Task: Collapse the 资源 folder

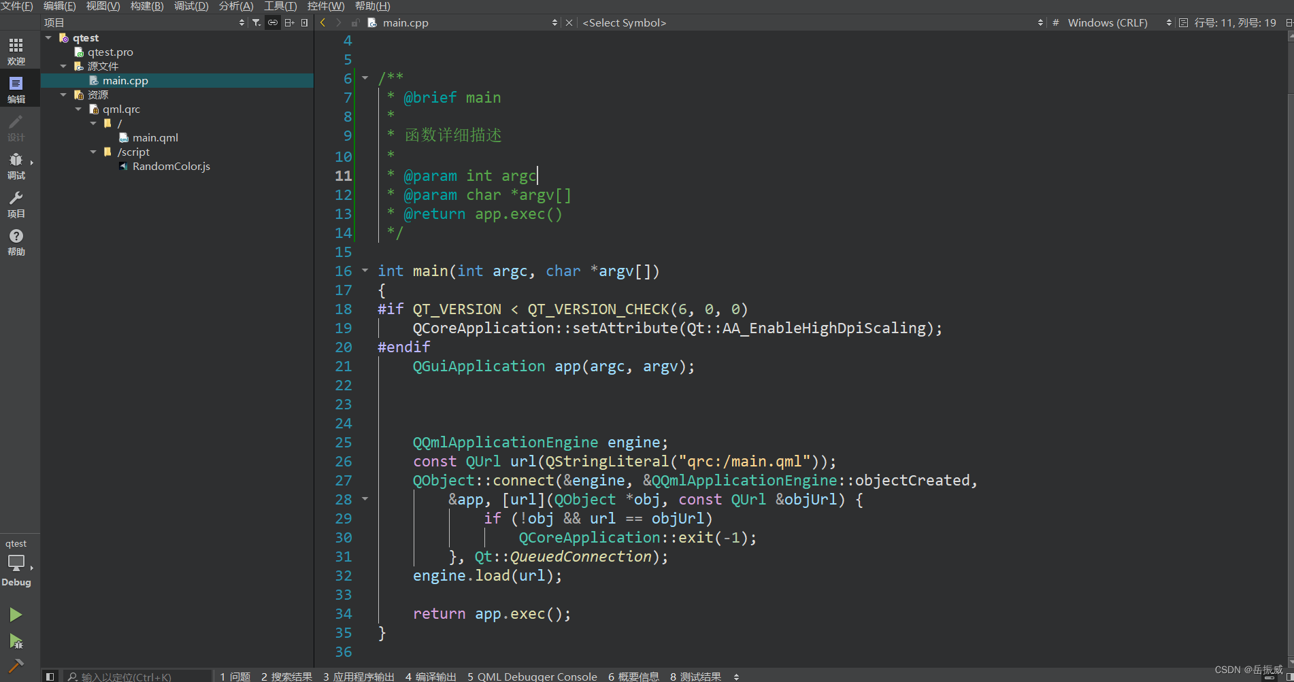Action: [63, 95]
